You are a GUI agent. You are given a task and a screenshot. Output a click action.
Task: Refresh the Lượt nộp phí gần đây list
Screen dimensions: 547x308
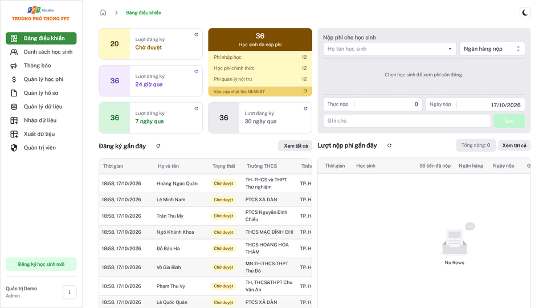tap(389, 145)
